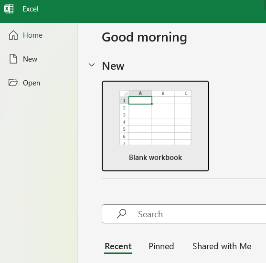Switch to the Recent tab
266x263 pixels.
point(118,246)
